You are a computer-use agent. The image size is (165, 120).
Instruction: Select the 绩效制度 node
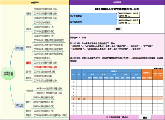(20, 48)
